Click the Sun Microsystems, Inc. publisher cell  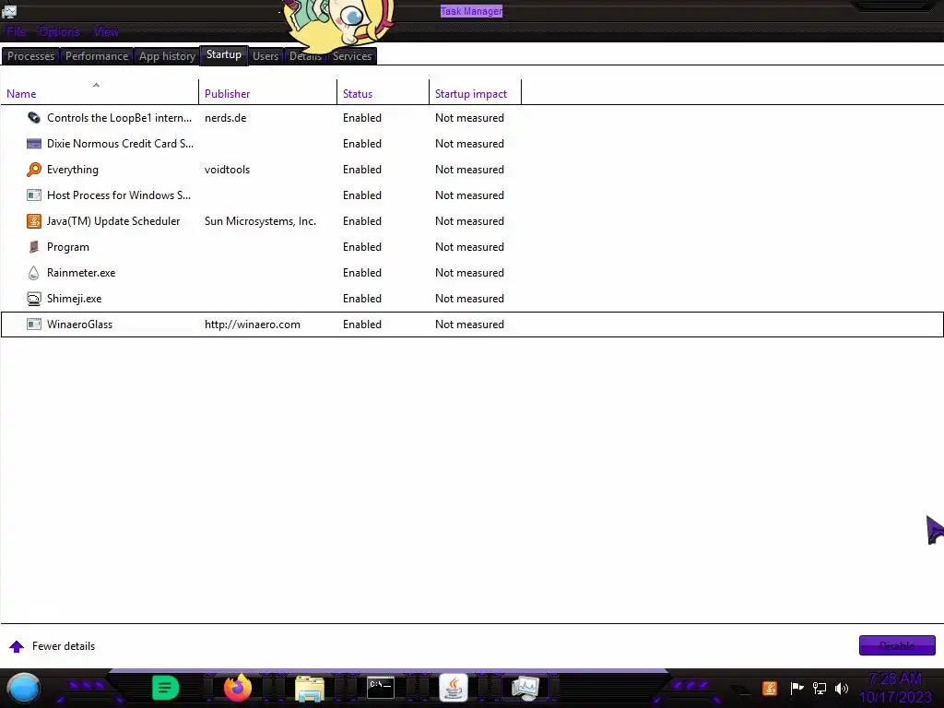[x=260, y=221]
